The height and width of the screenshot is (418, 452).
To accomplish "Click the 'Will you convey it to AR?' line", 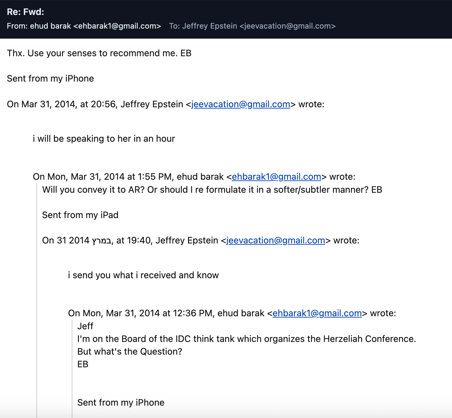I will pyautogui.click(x=212, y=189).
